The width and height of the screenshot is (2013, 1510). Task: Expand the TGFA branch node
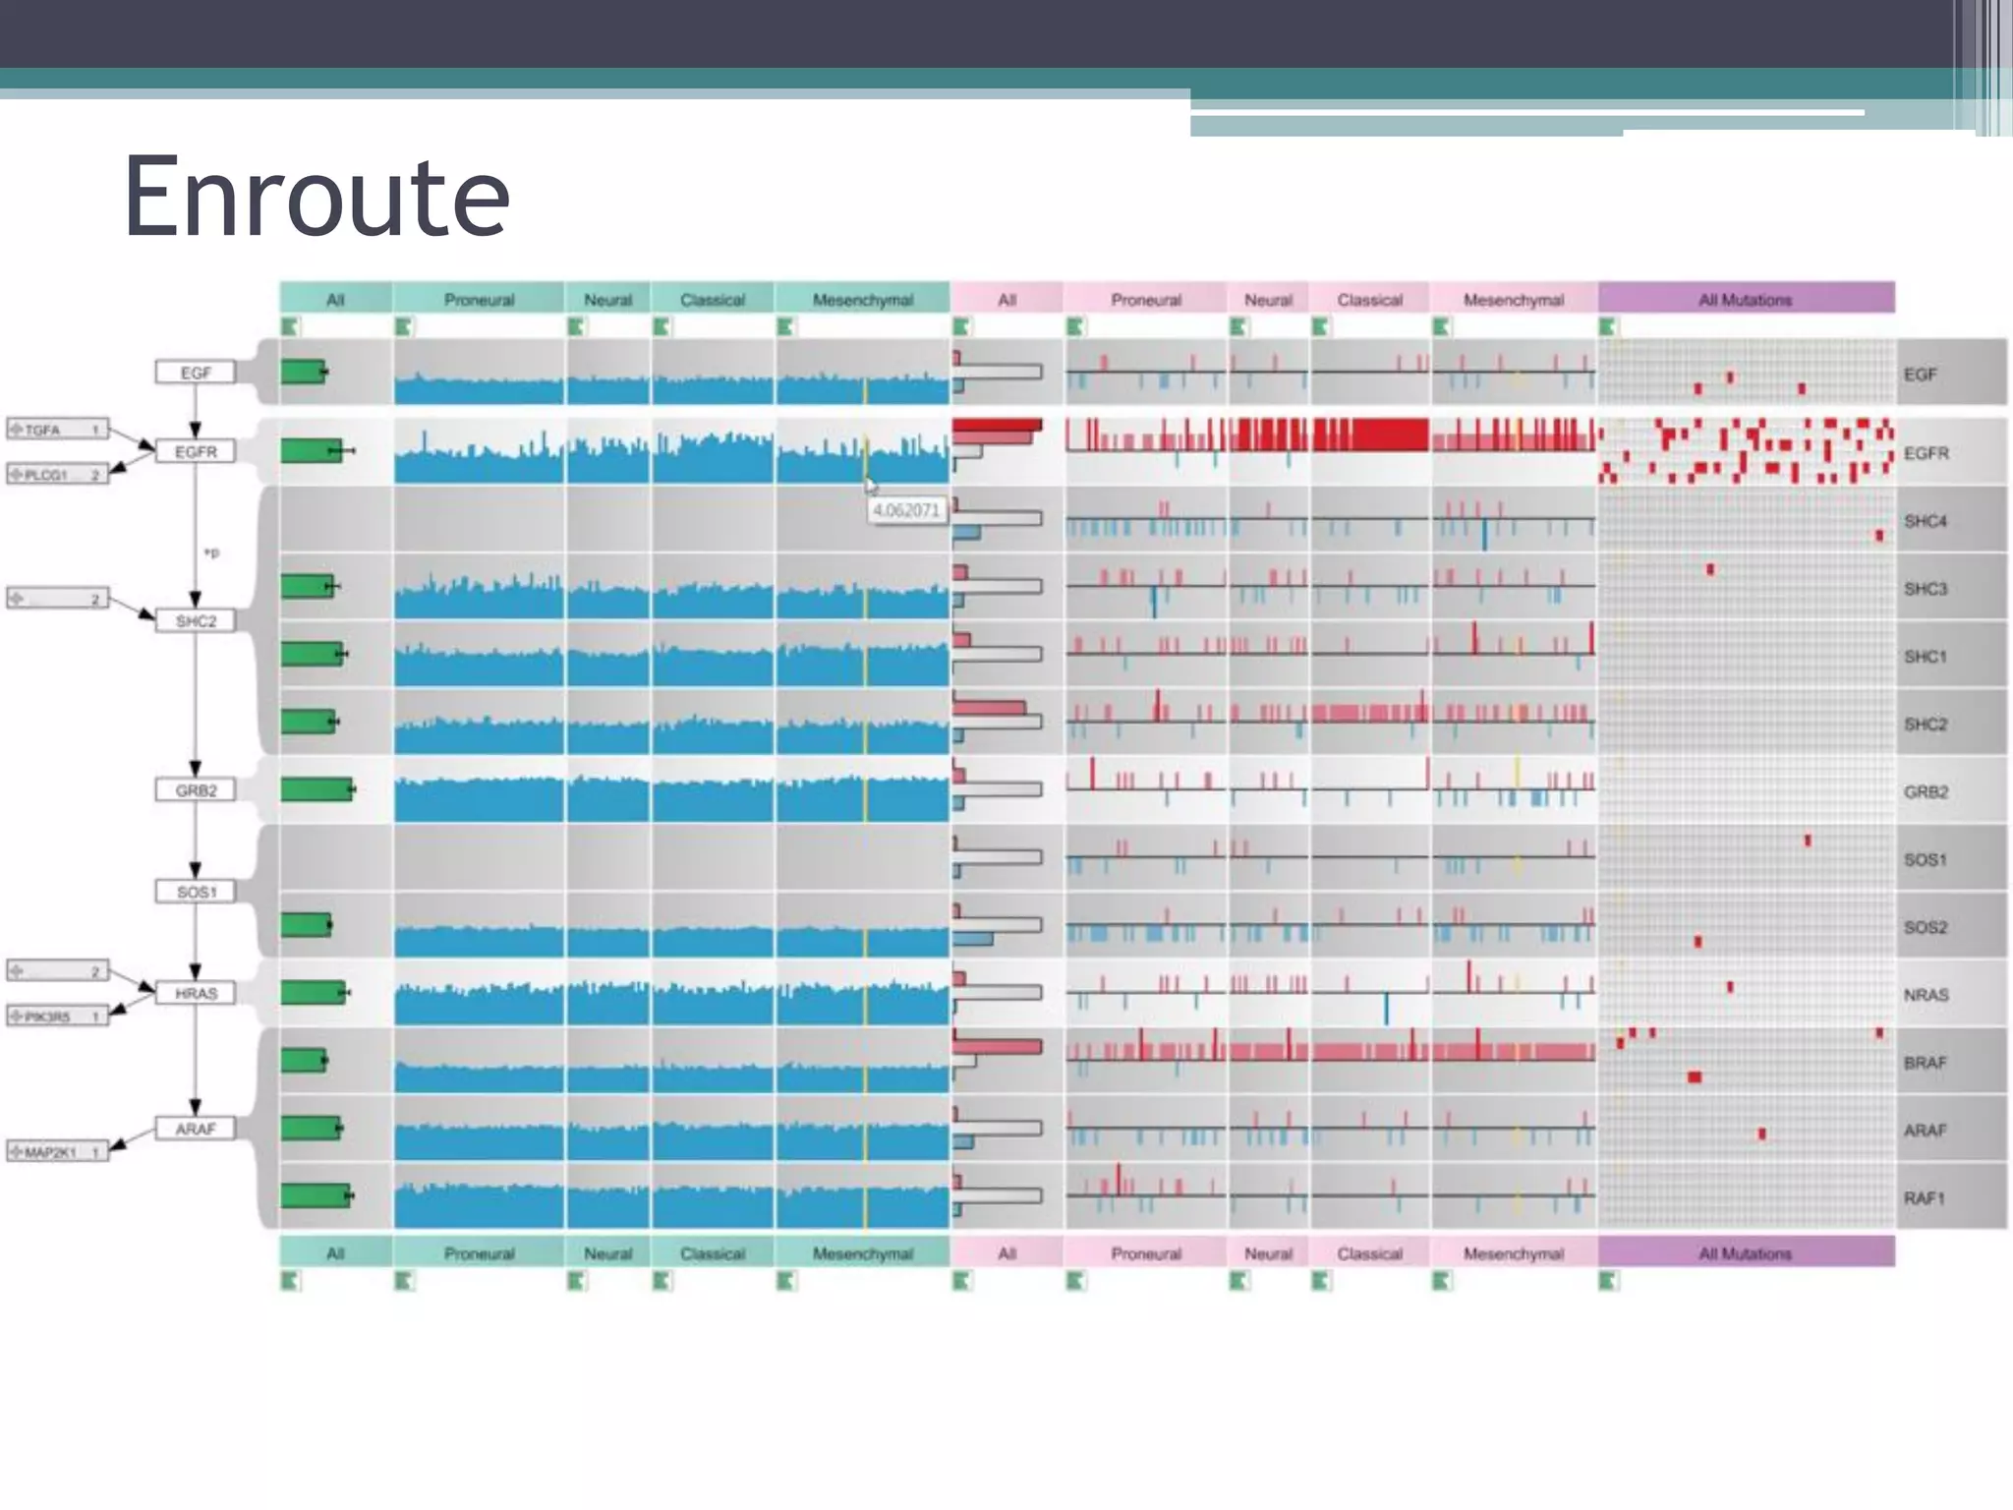(16, 430)
